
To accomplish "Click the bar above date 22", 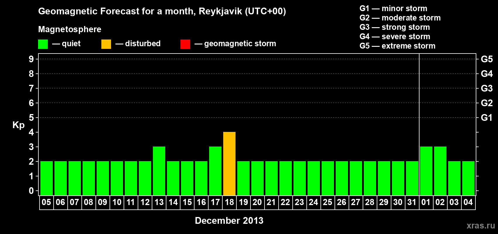I will click(x=286, y=178).
